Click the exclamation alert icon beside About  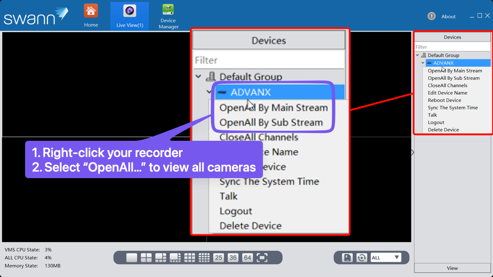coord(431,16)
